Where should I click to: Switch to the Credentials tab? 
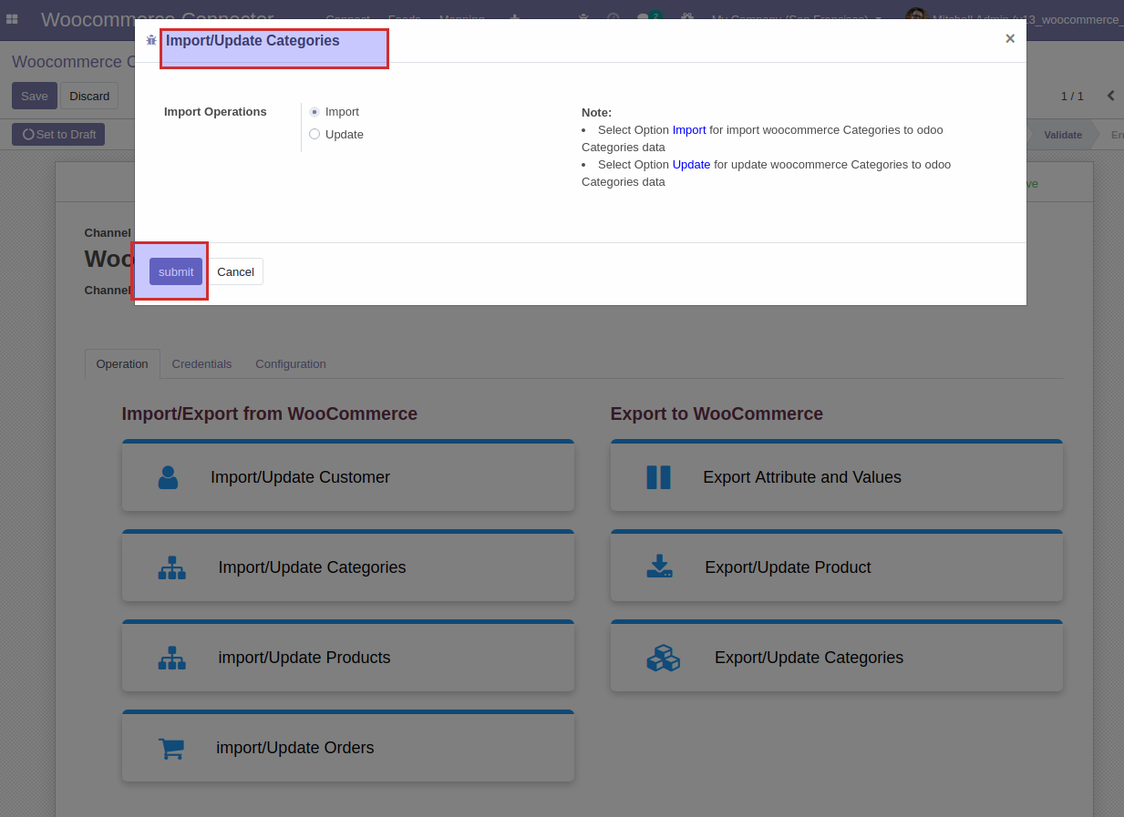201,363
